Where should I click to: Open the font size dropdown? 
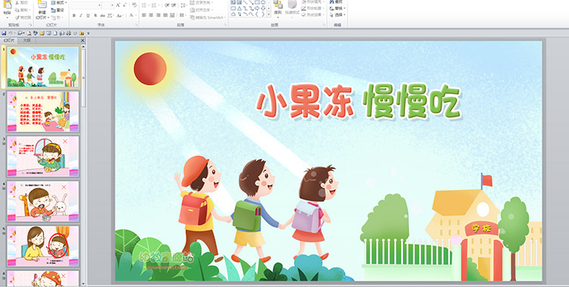pos(108,5)
